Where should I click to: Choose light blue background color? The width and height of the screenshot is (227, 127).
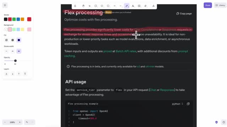18,29
